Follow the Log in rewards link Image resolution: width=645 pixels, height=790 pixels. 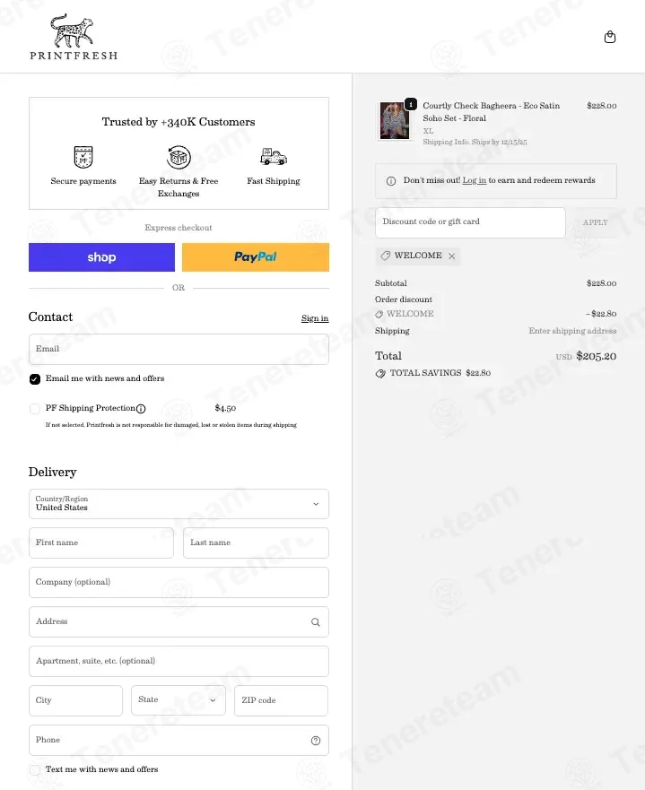click(x=475, y=180)
